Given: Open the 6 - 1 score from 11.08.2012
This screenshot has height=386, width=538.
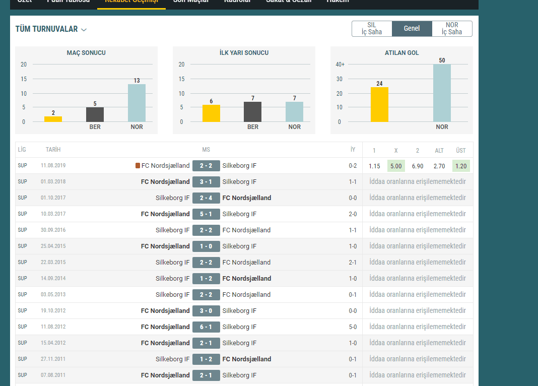Looking at the screenshot, I should (x=206, y=327).
